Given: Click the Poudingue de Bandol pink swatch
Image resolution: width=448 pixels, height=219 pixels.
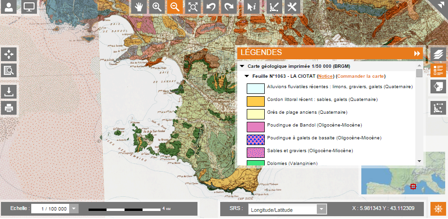Looking at the screenshot, I should [x=255, y=127].
